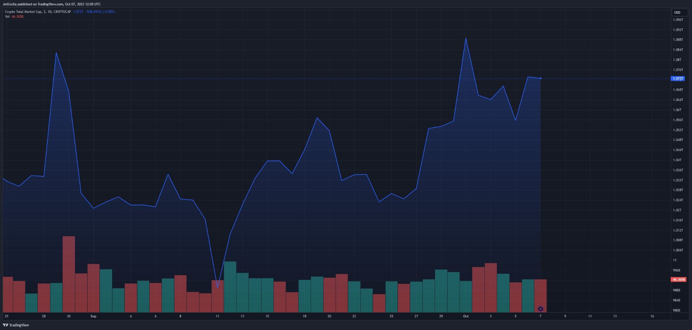
Task: Click the Vol indicator label in legend
Action: pos(7,17)
